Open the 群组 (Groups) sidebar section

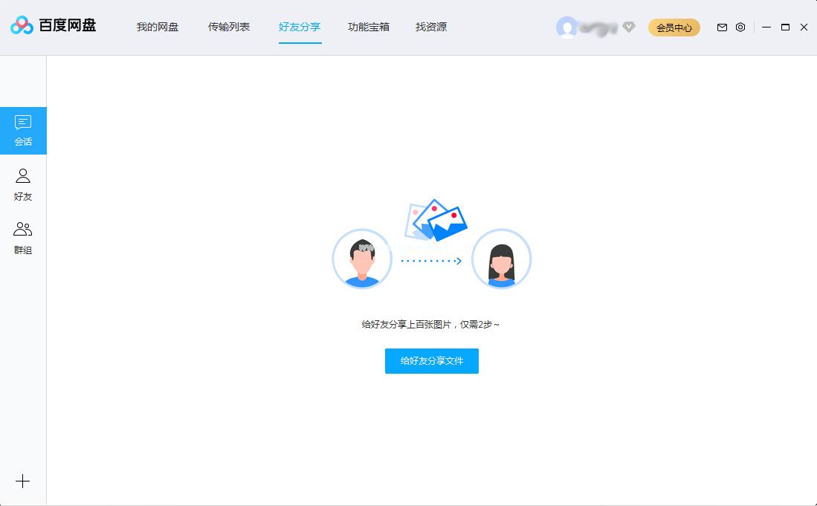pos(23,238)
